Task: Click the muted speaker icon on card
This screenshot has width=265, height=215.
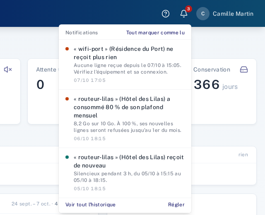Action: pos(8,69)
